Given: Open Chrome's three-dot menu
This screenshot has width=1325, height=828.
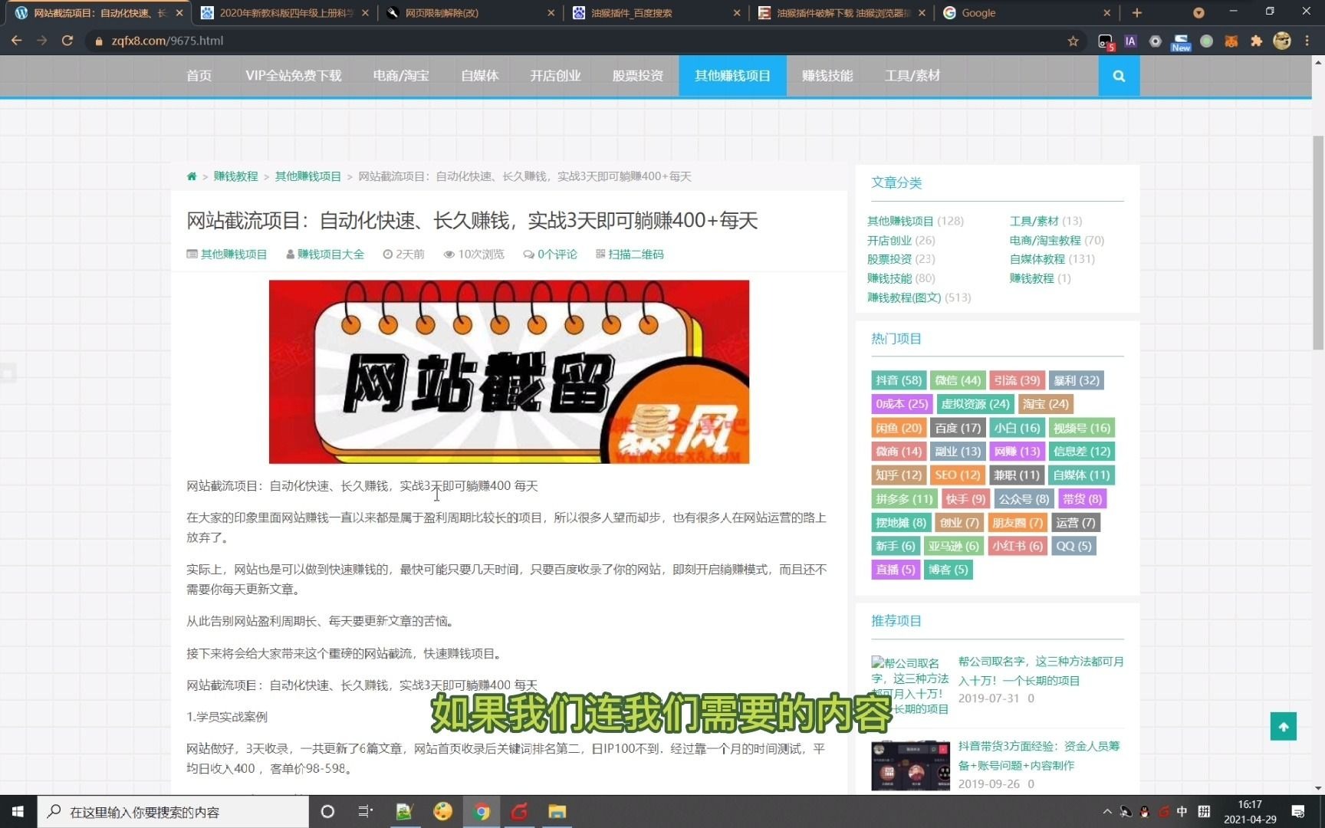Looking at the screenshot, I should click(1307, 41).
